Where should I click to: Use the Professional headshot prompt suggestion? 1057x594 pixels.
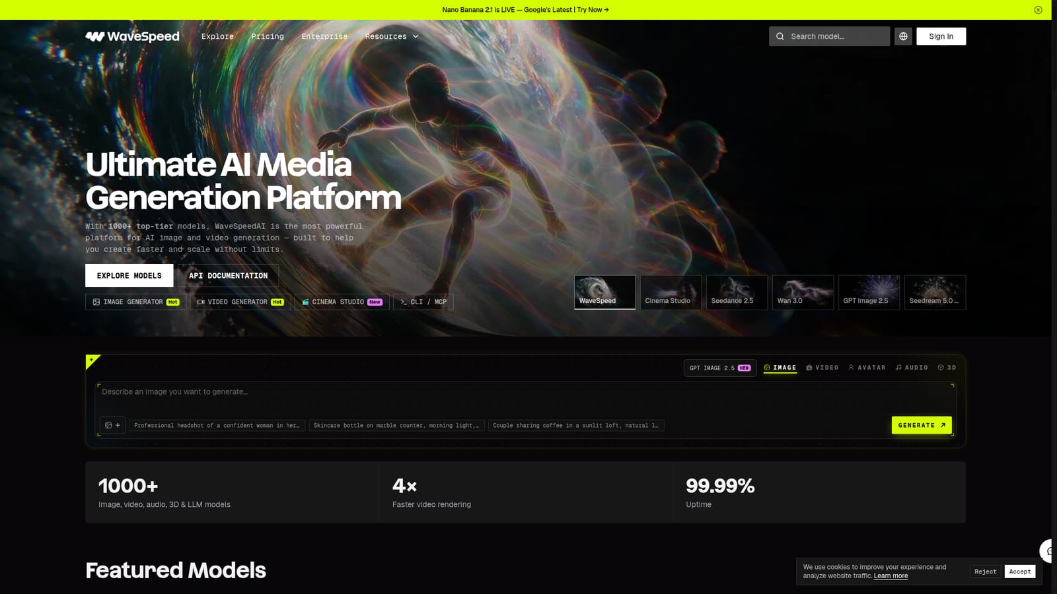pyautogui.click(x=217, y=426)
